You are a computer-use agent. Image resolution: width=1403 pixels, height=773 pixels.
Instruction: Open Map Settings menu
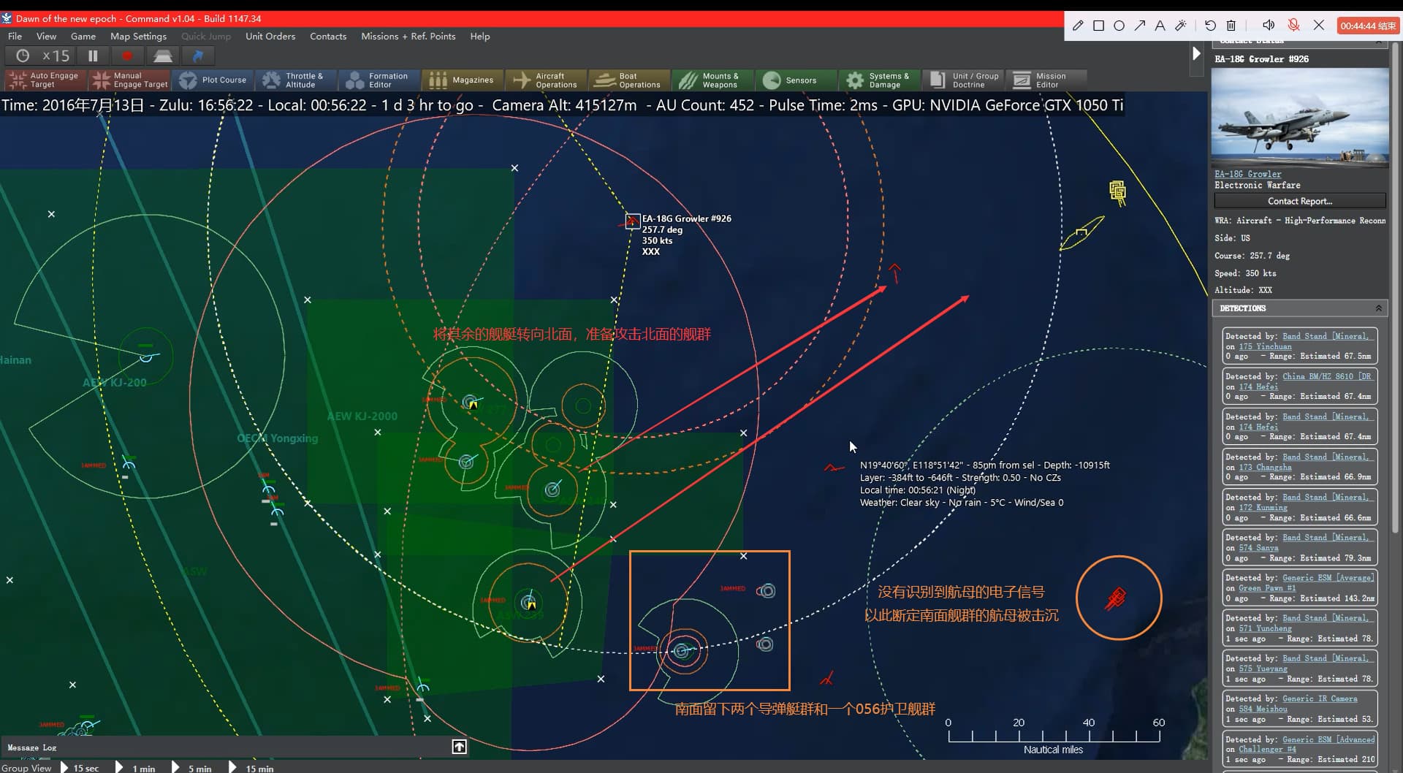click(x=138, y=36)
